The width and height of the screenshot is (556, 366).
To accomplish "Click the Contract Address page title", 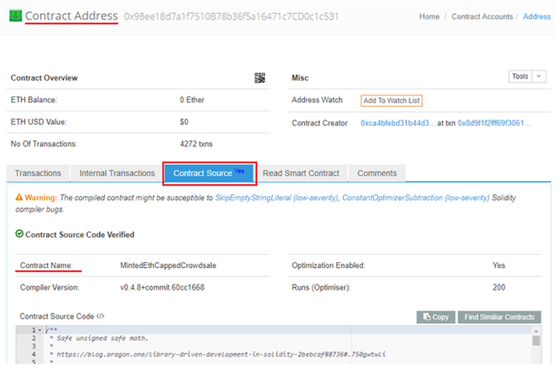I will (71, 16).
